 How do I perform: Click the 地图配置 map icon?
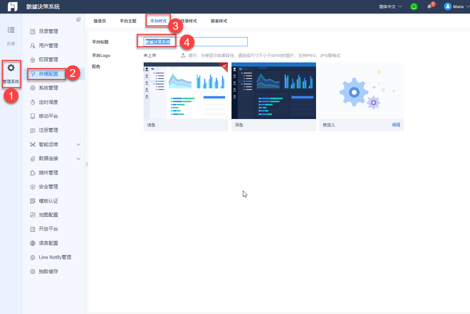pyautogui.click(x=32, y=215)
